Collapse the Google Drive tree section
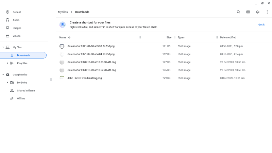The height and width of the screenshot is (153, 272). (3, 74)
